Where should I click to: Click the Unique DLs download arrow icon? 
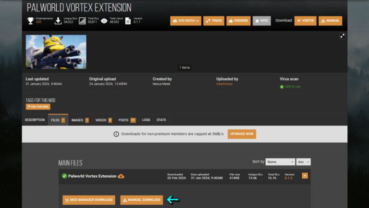pyautogui.click(x=58, y=21)
